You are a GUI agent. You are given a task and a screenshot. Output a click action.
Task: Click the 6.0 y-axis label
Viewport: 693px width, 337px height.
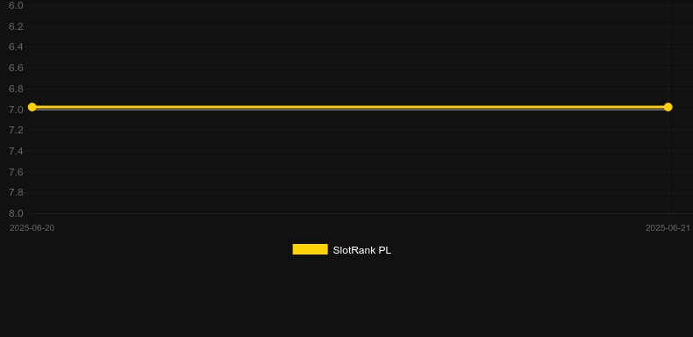pyautogui.click(x=16, y=6)
